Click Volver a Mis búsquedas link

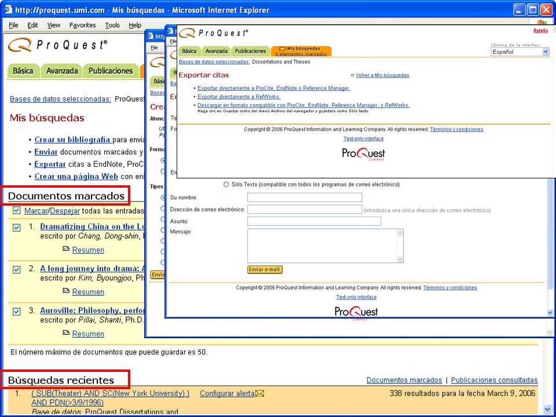(382, 75)
